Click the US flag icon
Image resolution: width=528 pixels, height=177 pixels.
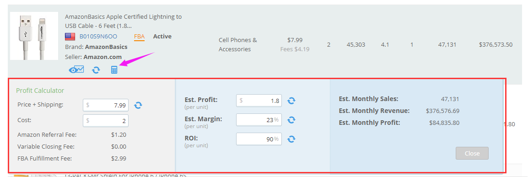70,36
